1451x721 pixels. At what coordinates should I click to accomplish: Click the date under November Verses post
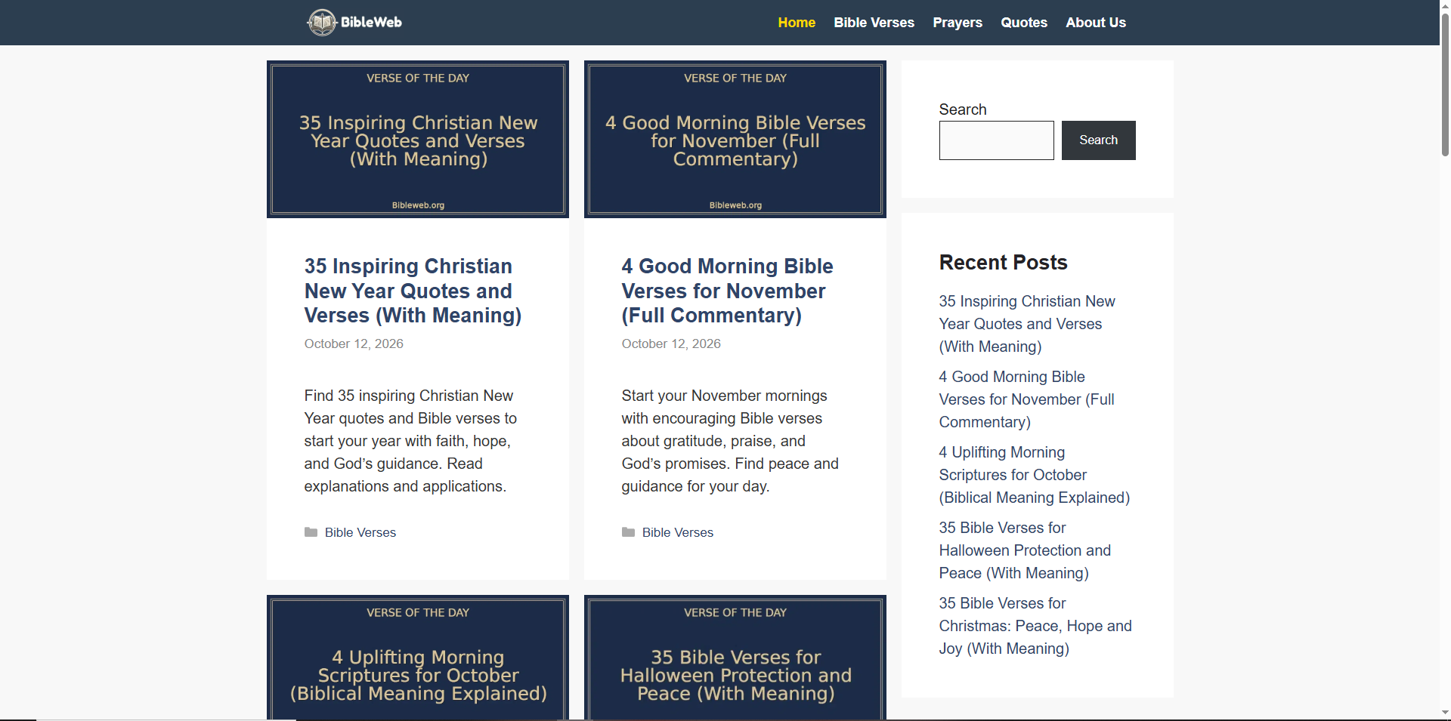click(x=671, y=344)
